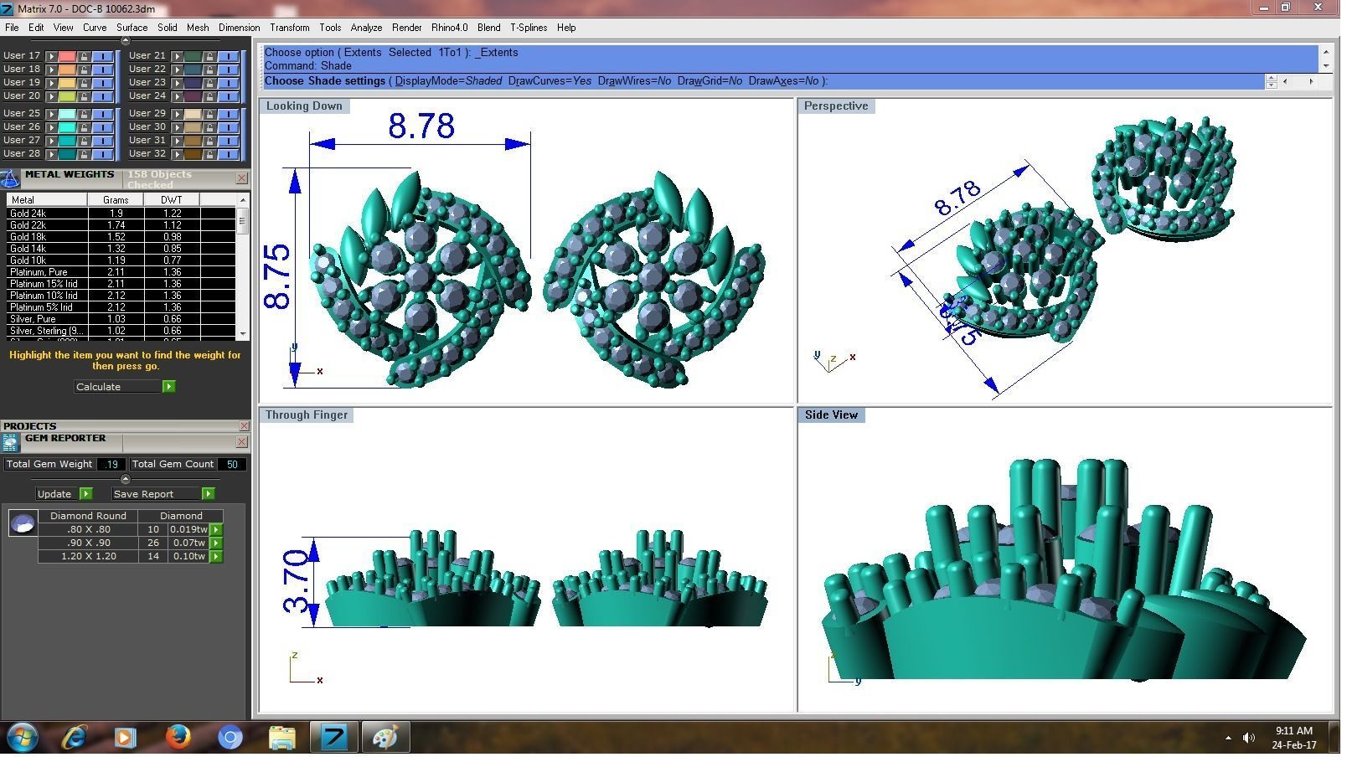
Task: Click the arrow button for layer User 22
Action: point(177,70)
